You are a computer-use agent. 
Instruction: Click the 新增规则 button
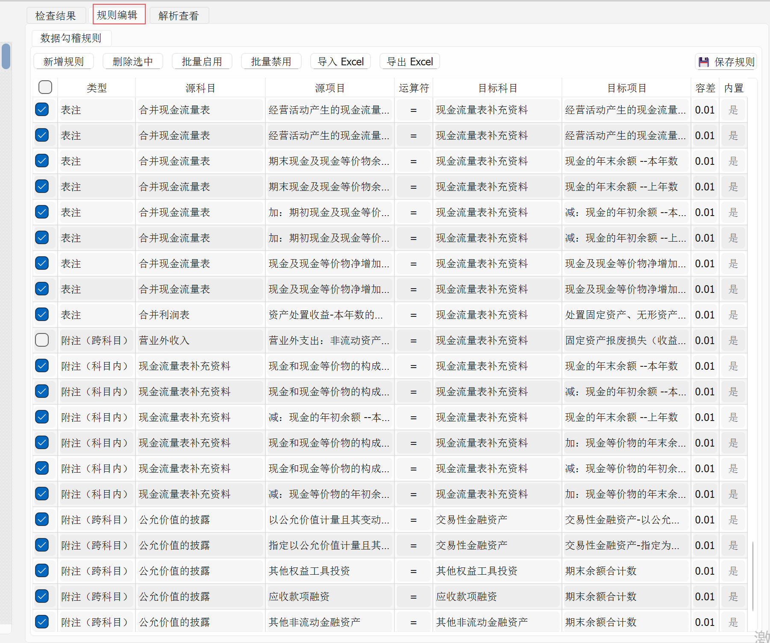pos(63,61)
